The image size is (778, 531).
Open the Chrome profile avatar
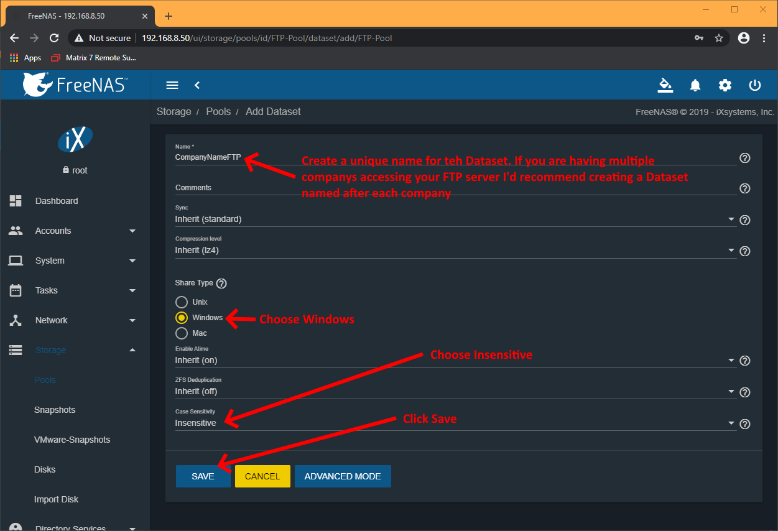[743, 38]
